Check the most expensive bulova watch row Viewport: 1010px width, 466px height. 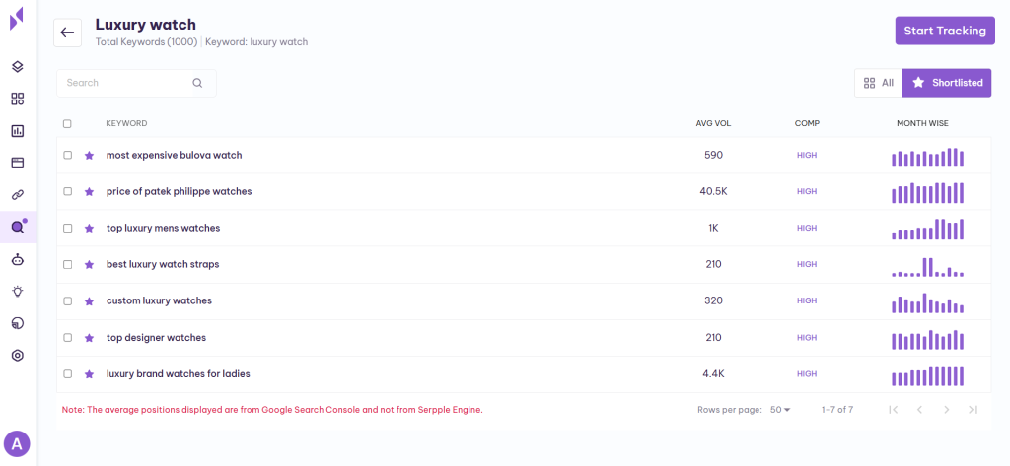pos(68,155)
